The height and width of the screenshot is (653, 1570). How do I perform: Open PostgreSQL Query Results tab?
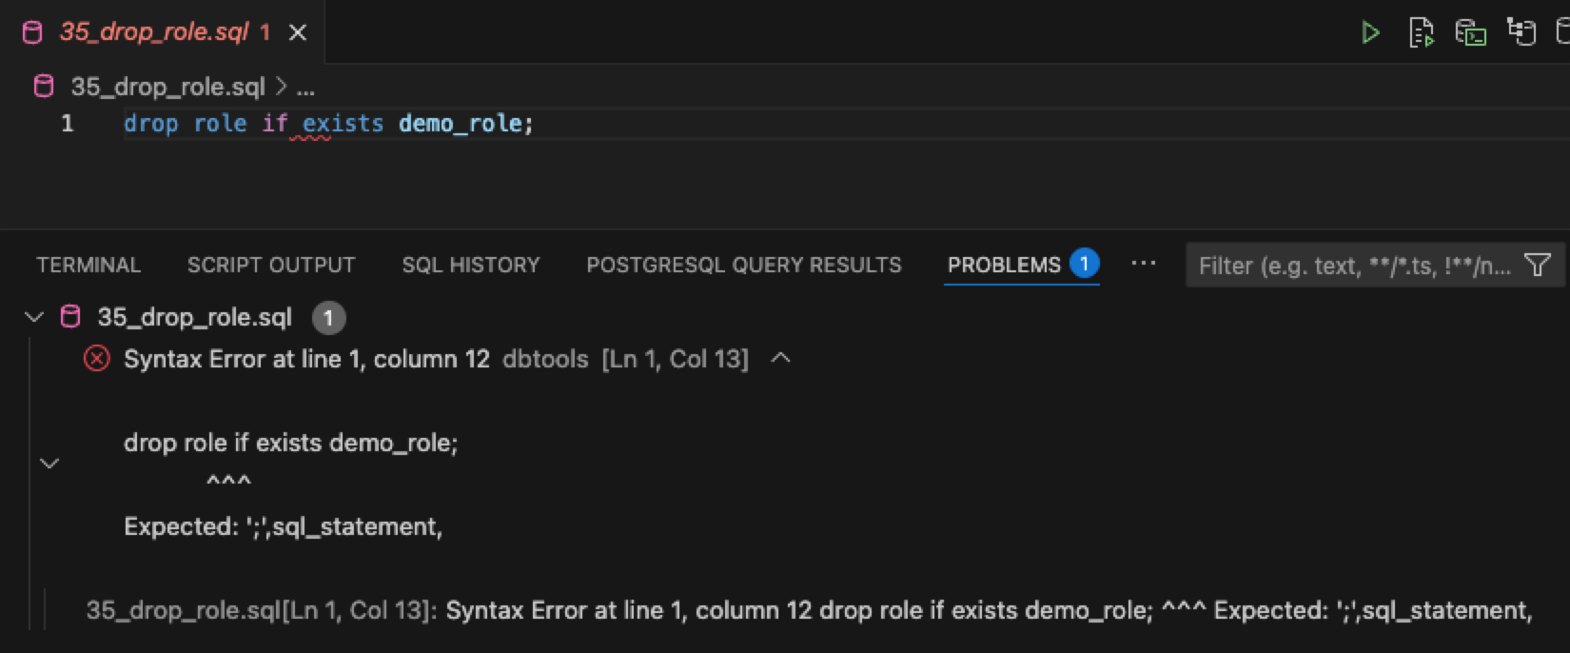[743, 265]
